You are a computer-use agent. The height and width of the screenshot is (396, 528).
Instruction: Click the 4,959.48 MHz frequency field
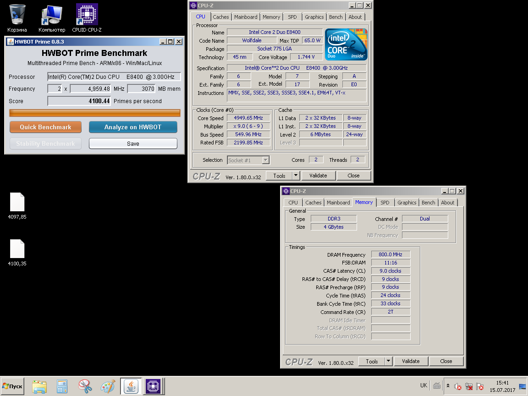click(x=90, y=89)
